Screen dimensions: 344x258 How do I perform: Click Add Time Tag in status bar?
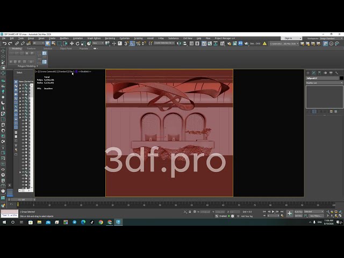point(247,216)
